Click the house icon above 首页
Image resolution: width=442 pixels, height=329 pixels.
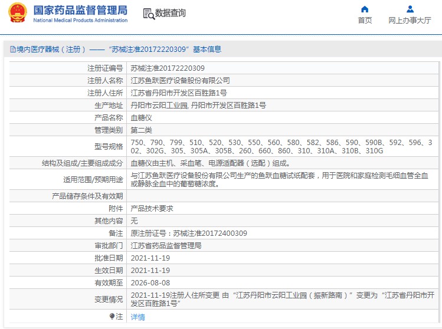click(365, 9)
